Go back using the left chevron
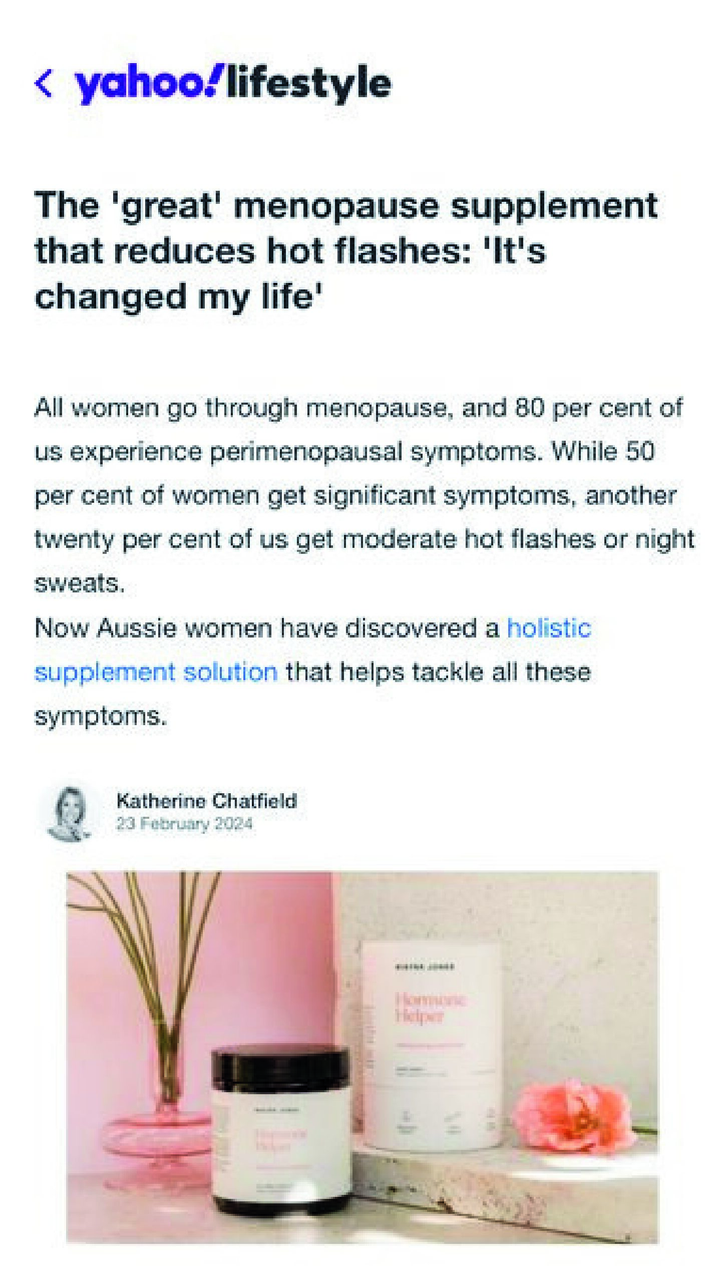Screen dimensions: 721x1282 (x=44, y=83)
